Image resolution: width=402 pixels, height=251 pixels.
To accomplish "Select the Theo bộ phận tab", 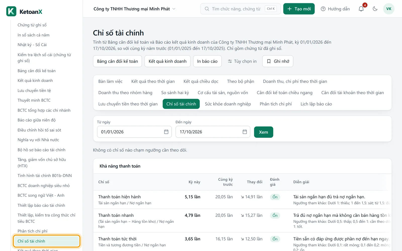I will pos(240,81).
